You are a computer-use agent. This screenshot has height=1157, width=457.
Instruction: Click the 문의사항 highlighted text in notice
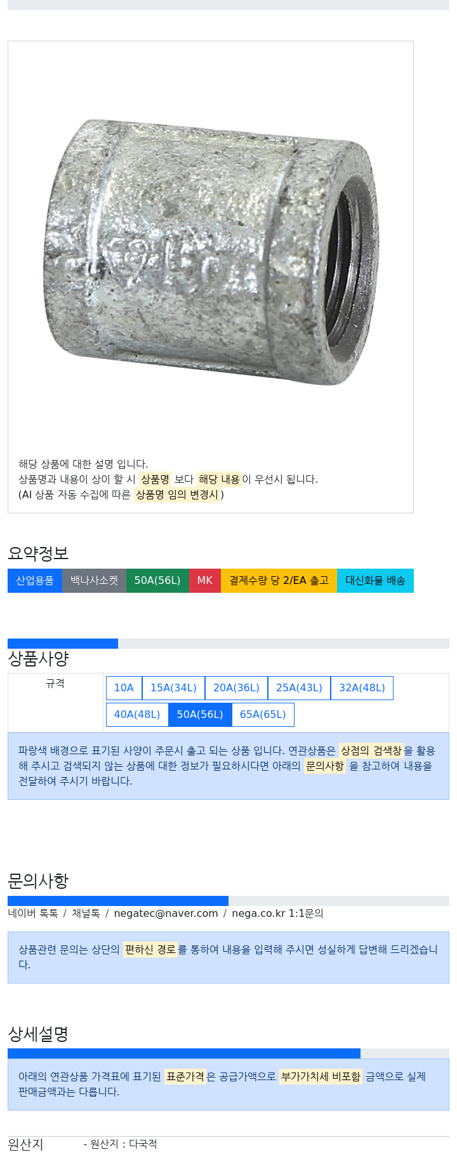coord(325,766)
